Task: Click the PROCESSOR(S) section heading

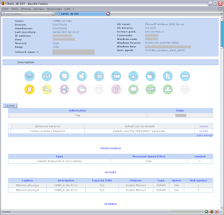Action: click(110, 148)
